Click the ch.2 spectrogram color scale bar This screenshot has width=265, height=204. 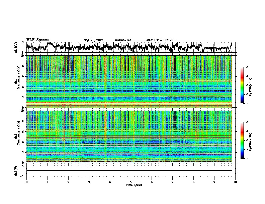(x=242, y=140)
